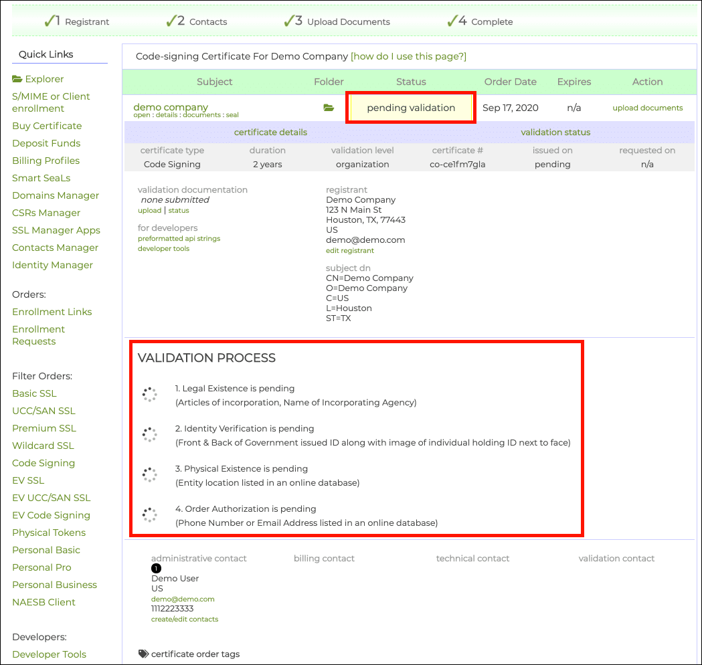Image resolution: width=702 pixels, height=665 pixels.
Task: Click the black number 1 contact badge
Action: tap(156, 568)
